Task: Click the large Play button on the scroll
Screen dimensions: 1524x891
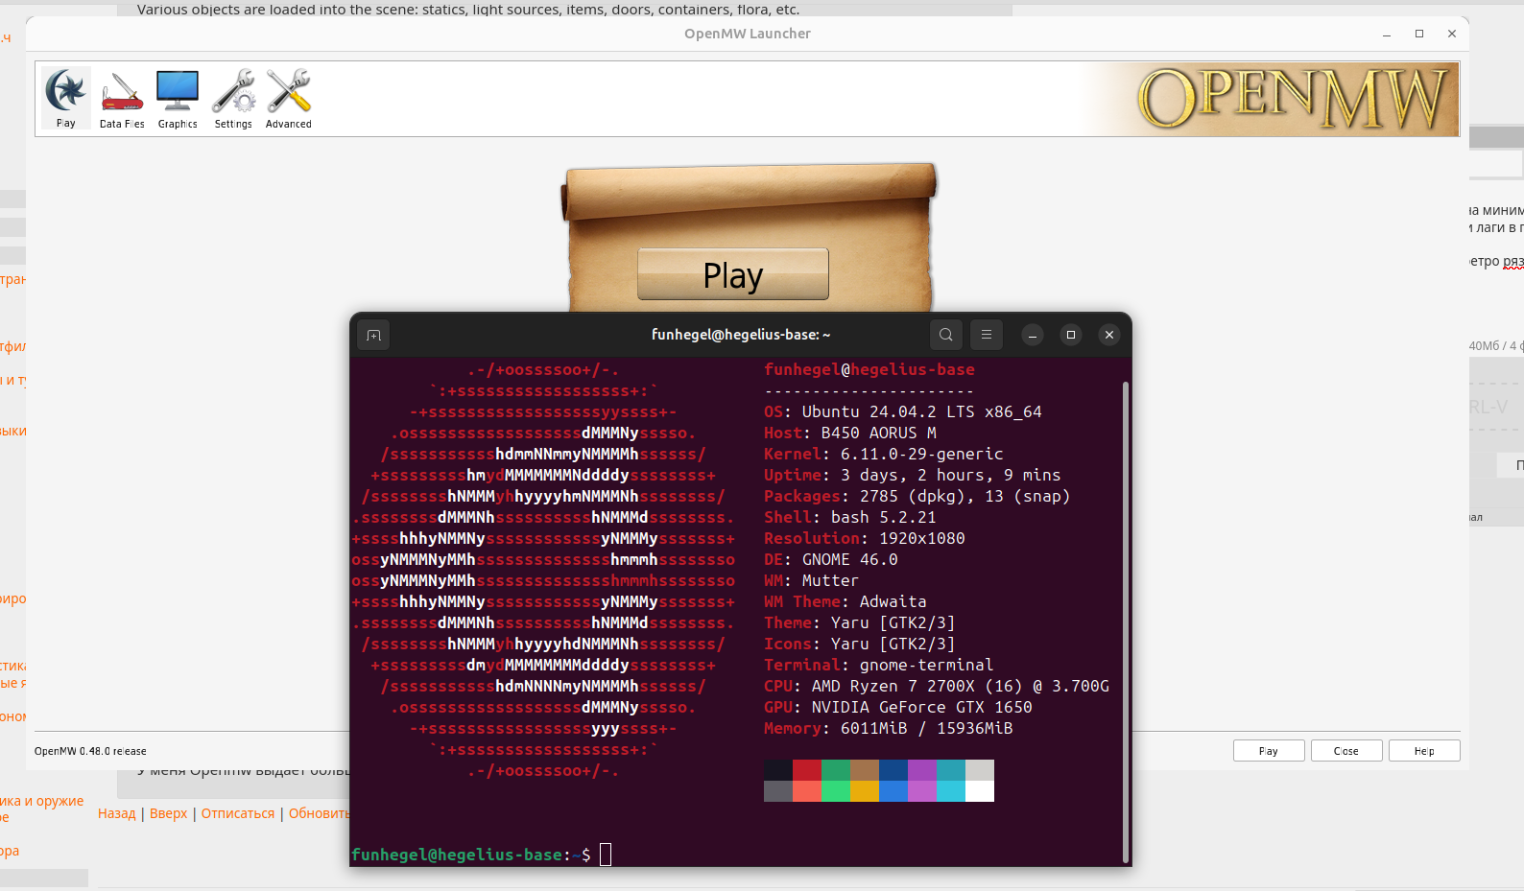Action: click(x=733, y=274)
